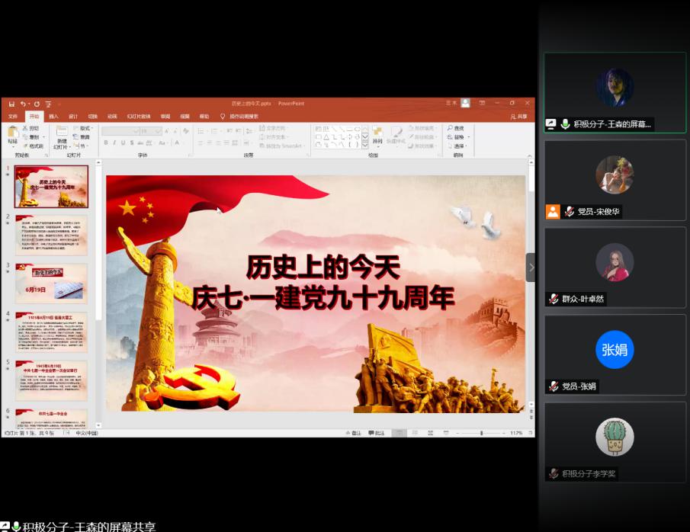
Task: Click the Find (查找) icon
Action: (x=456, y=128)
